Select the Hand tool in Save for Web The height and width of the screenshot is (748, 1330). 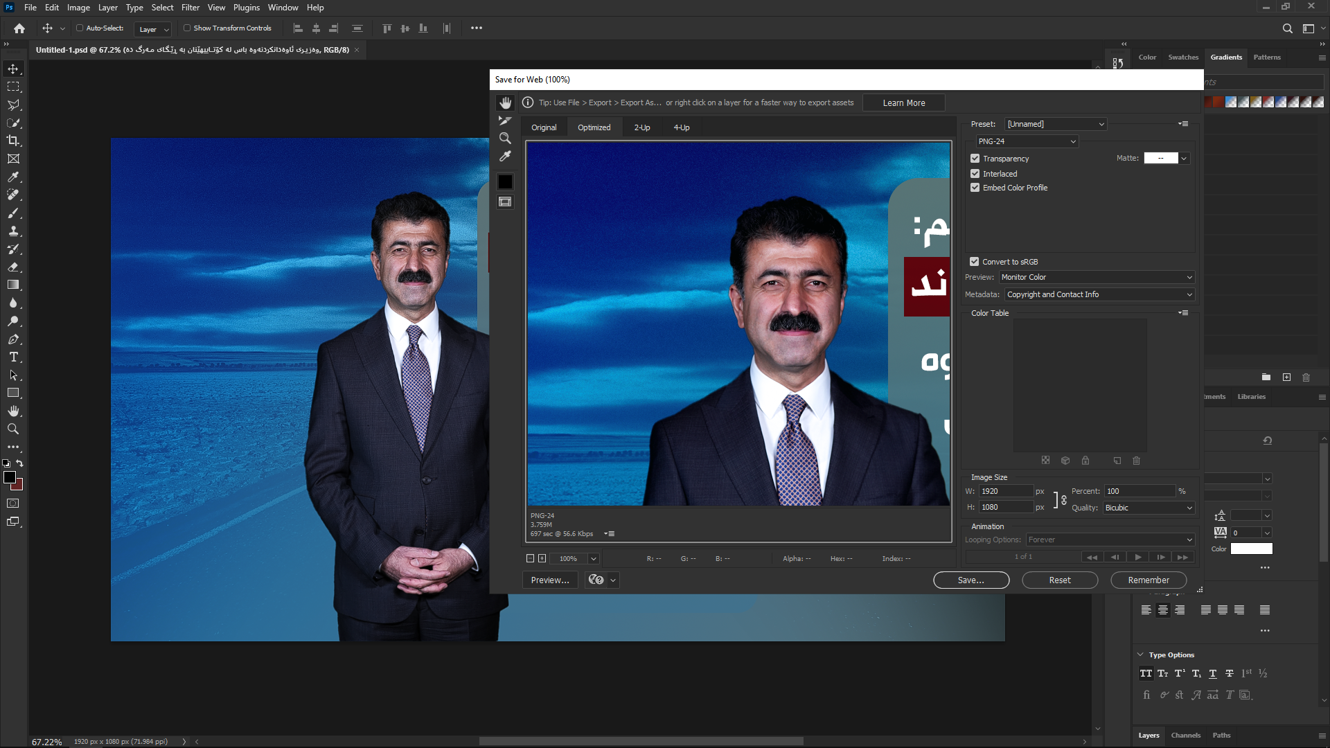coord(505,103)
